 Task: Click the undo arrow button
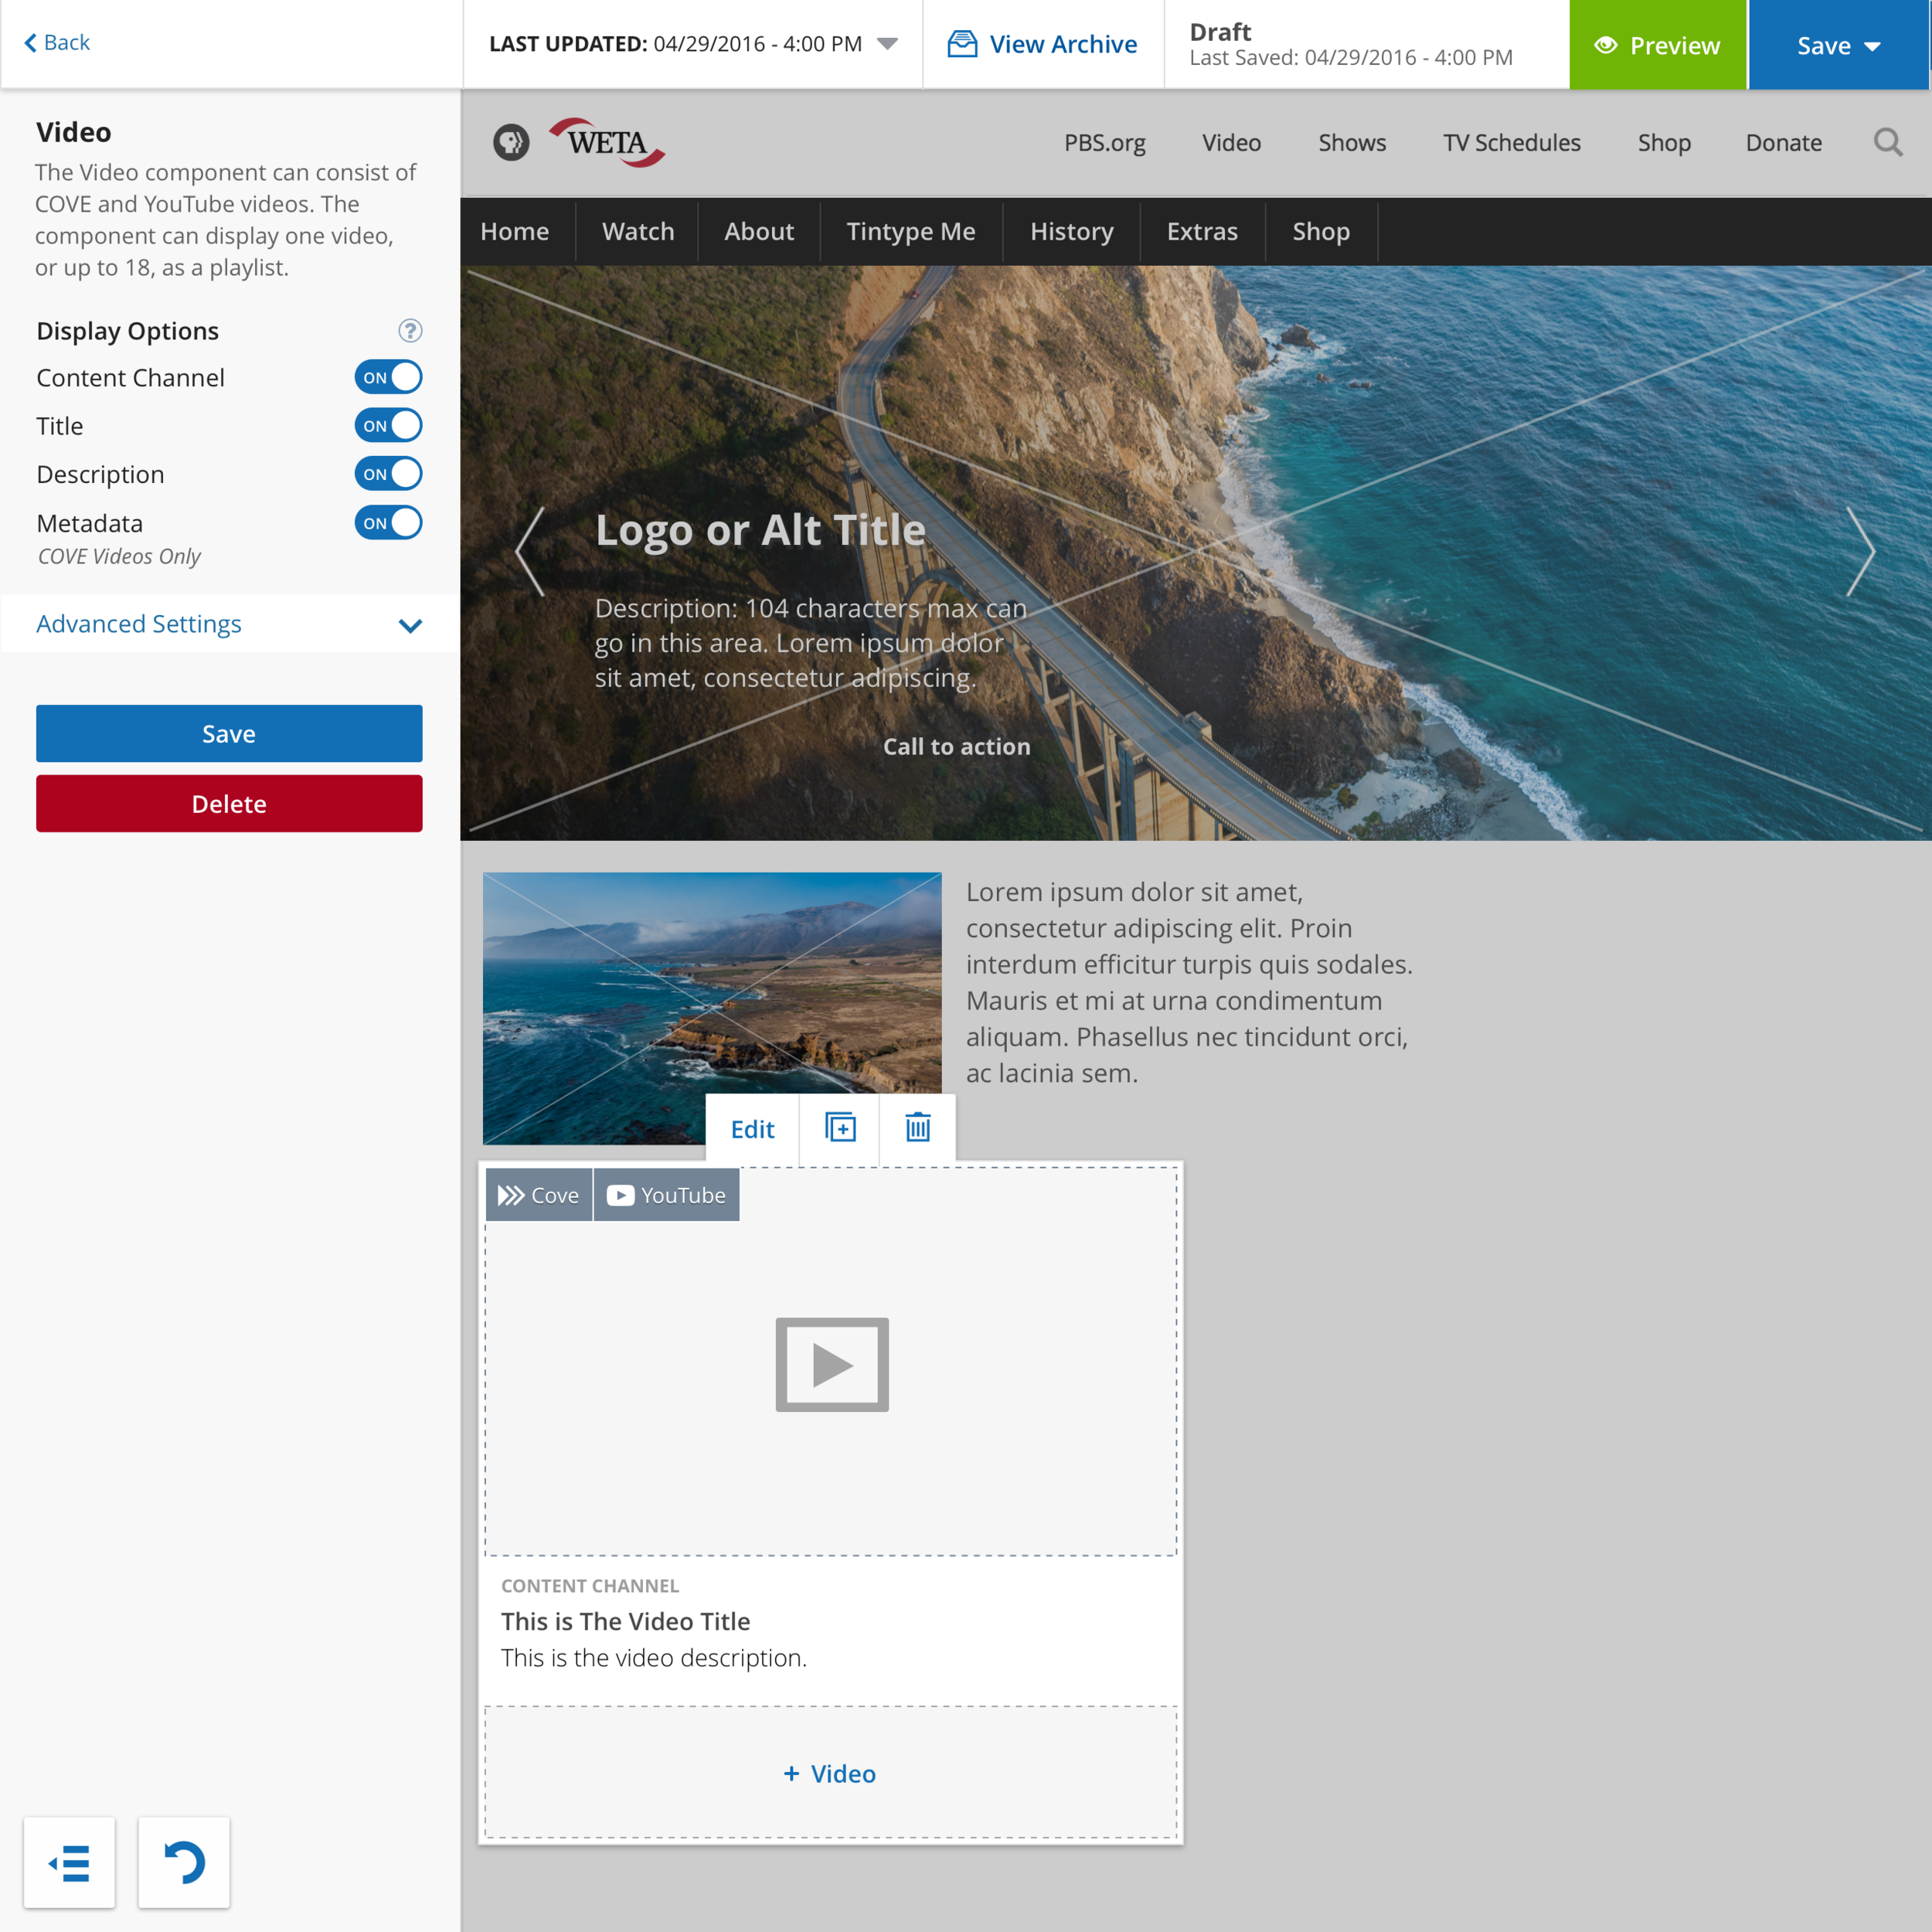184,1862
